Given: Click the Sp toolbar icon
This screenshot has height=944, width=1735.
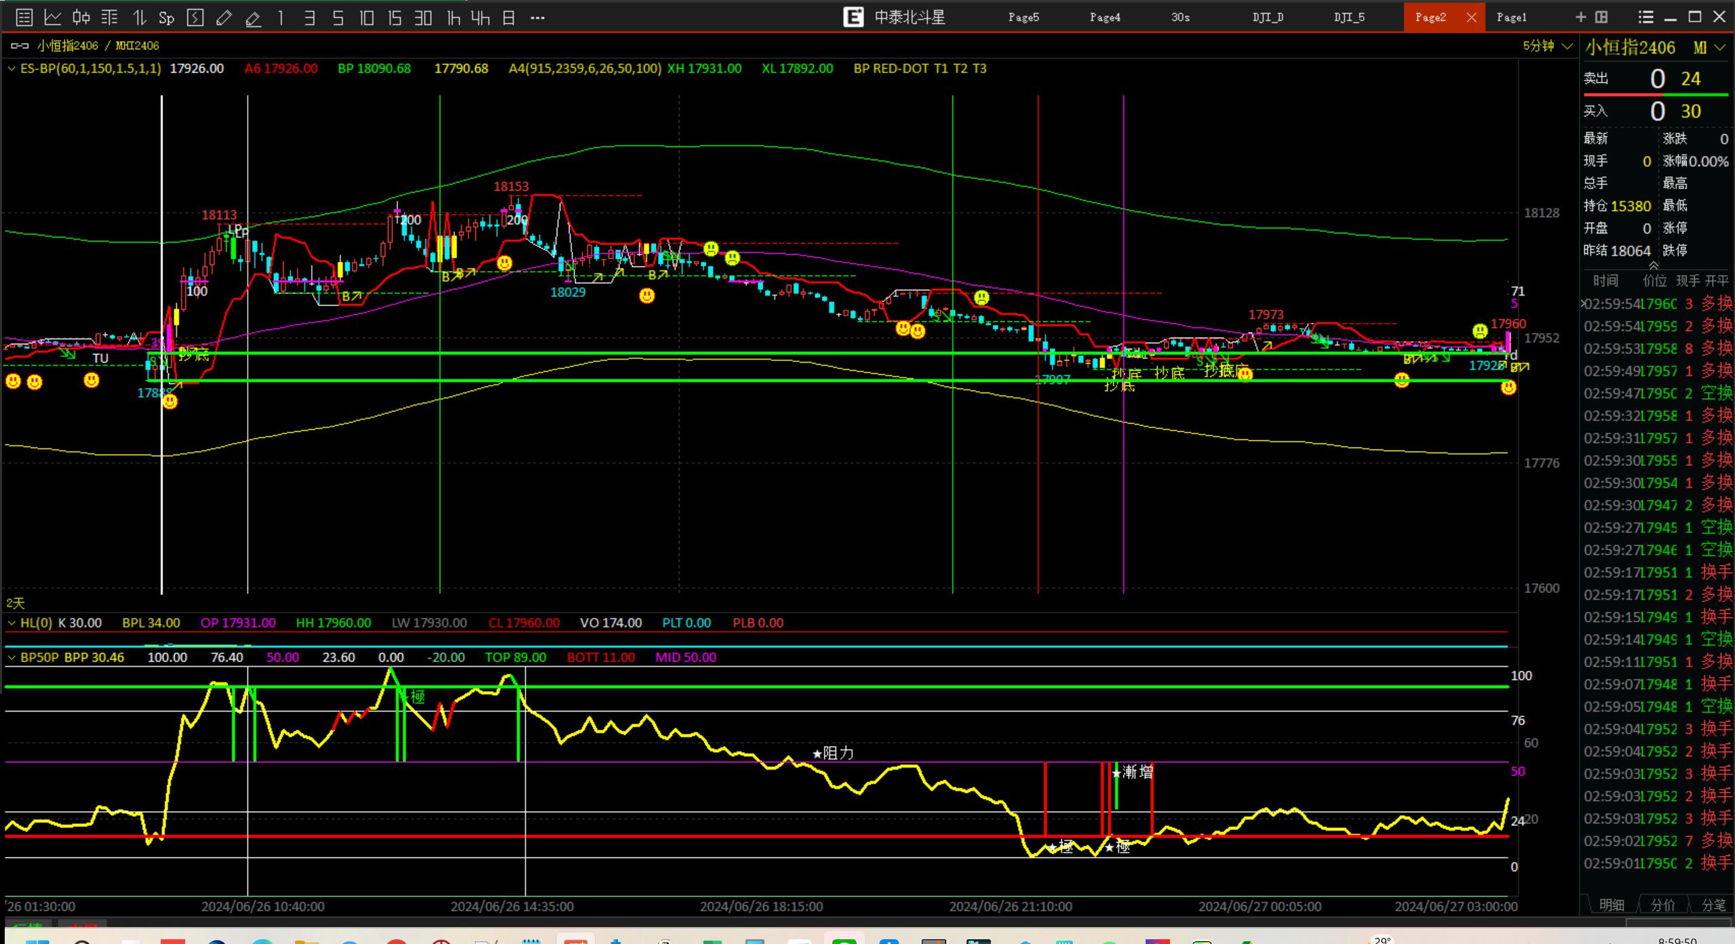Looking at the screenshot, I should pos(166,18).
